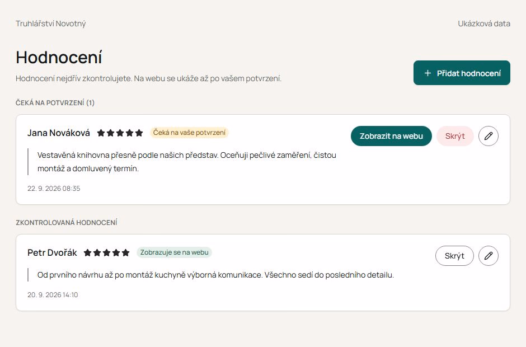Edit Petr Dvořák's review with pencil icon
This screenshot has height=347, width=526.
(x=488, y=256)
